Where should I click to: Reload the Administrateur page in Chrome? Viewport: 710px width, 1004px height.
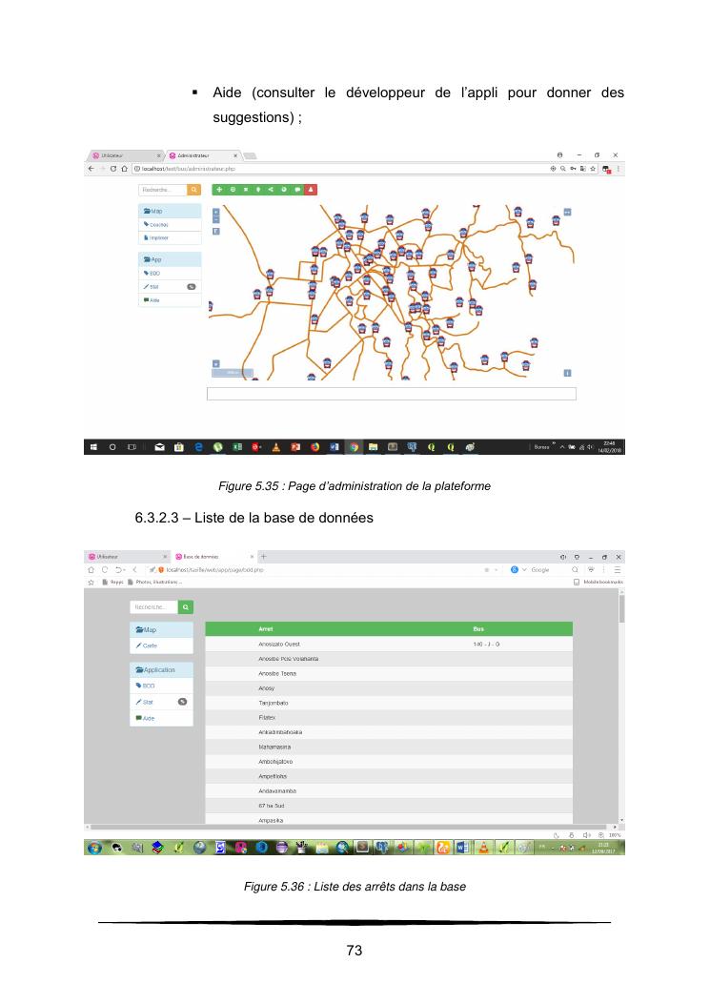click(x=114, y=168)
